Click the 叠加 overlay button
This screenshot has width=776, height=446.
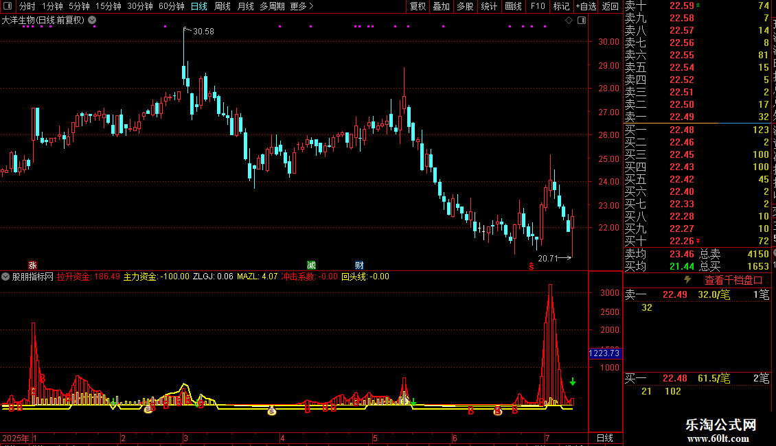tap(442, 6)
